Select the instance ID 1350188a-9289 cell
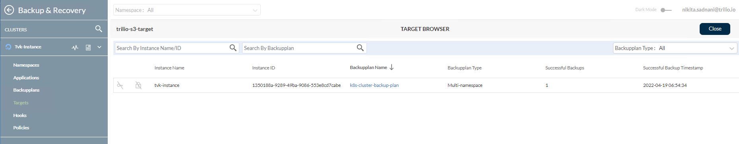The width and height of the screenshot is (739, 144). point(296,85)
